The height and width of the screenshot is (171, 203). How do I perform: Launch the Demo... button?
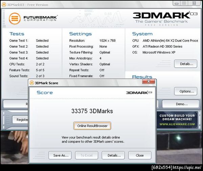(x=180, y=104)
